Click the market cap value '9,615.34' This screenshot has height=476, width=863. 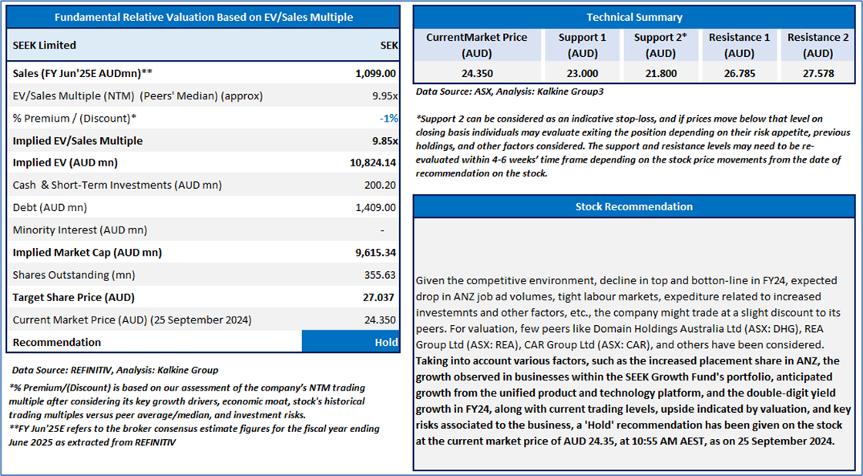[x=376, y=253]
